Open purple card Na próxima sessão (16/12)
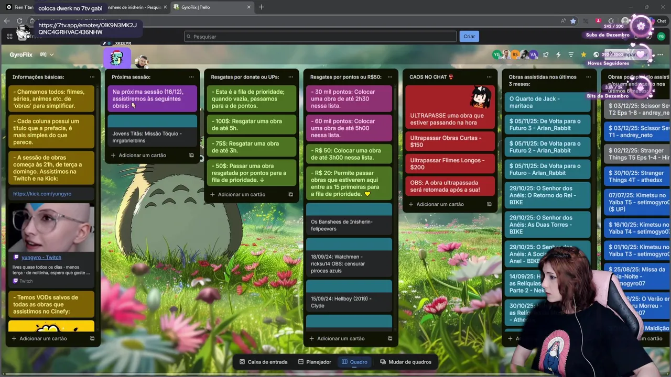 (x=152, y=98)
